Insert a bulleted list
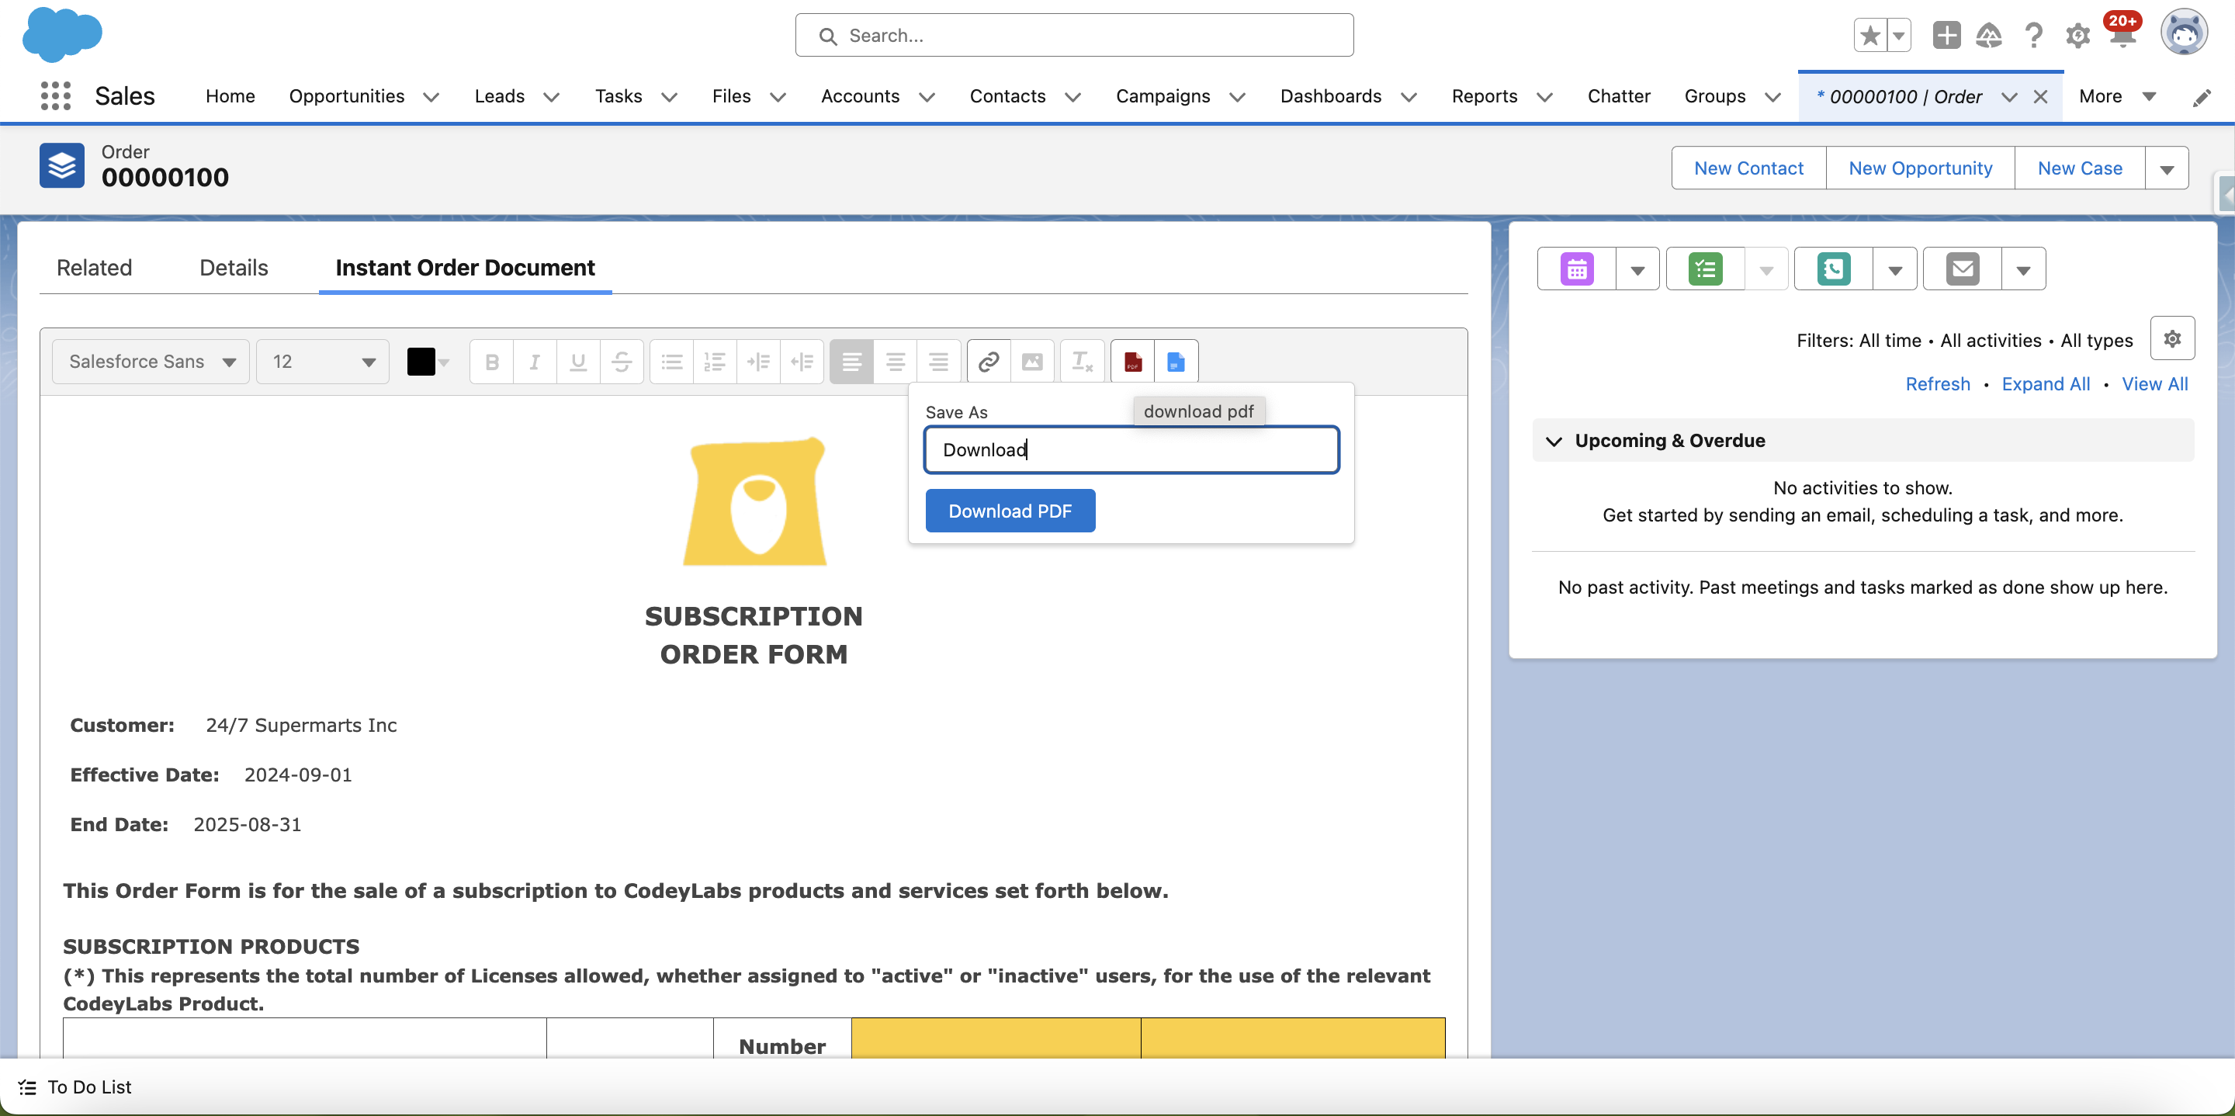The height and width of the screenshot is (1116, 2235). tap(671, 362)
